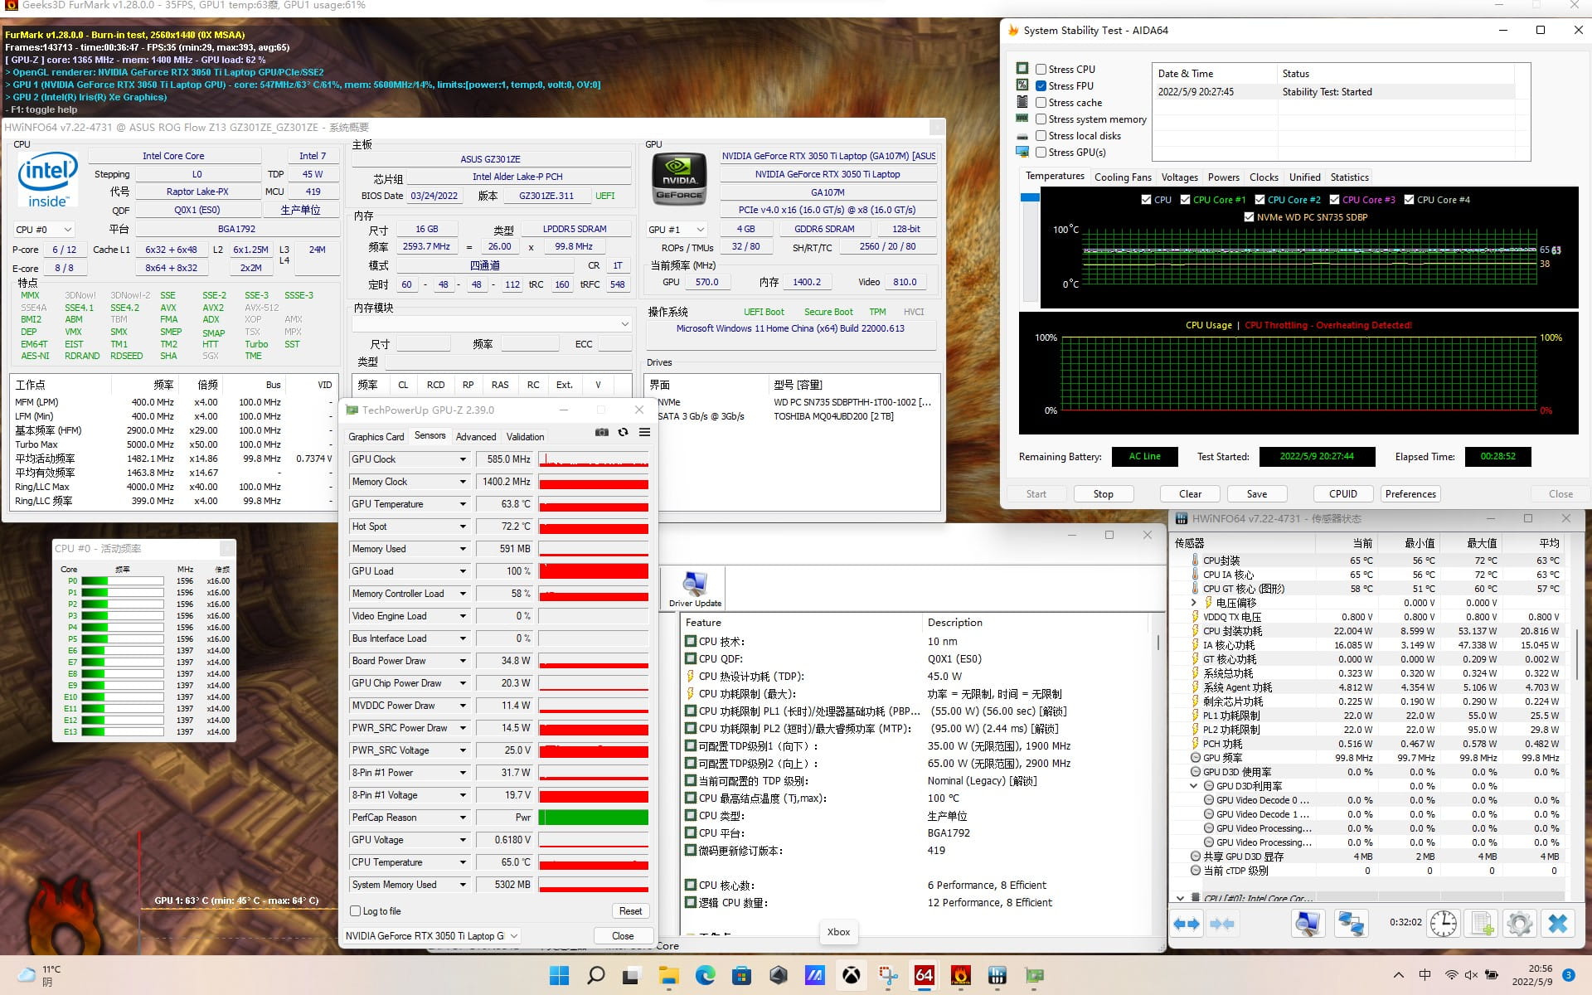Switch to GPU-Z taskbar icon
The image size is (1592, 995).
(x=1034, y=975)
